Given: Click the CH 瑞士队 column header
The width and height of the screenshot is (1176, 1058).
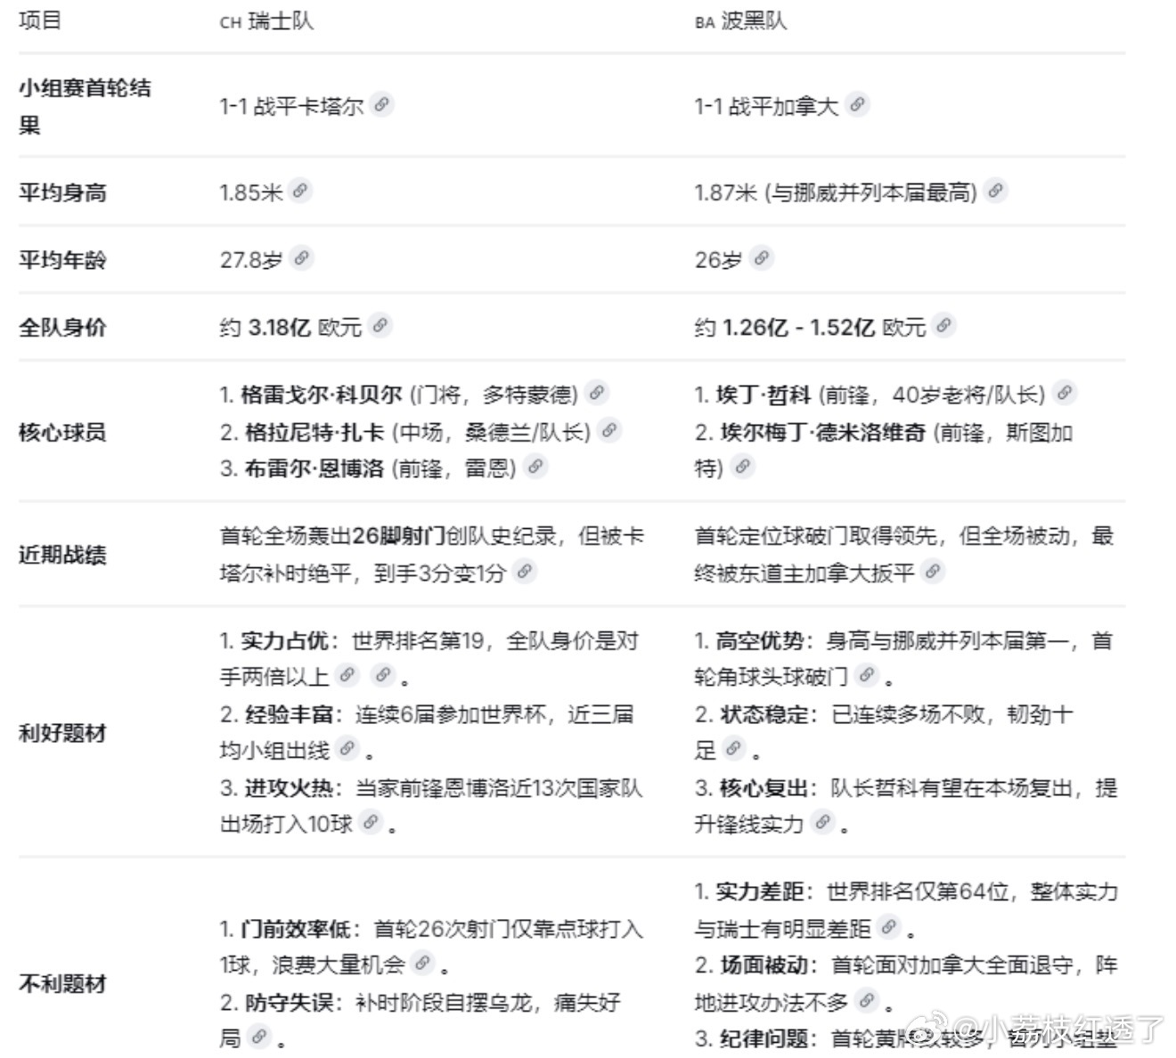Looking at the screenshot, I should pyautogui.click(x=266, y=21).
